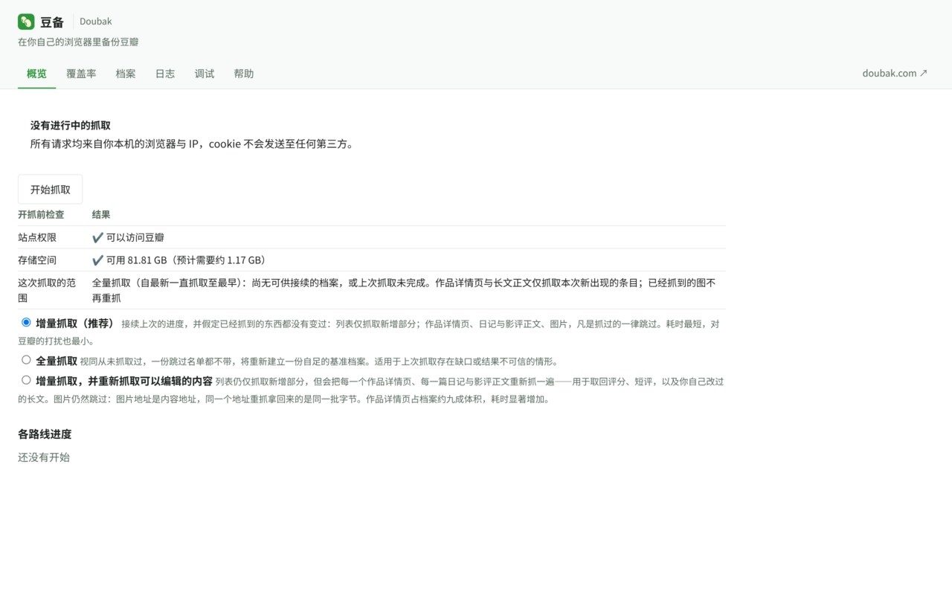This screenshot has height=595, width=952.
Task: Click the 可以访问豆瓣 check result
Action: (128, 237)
